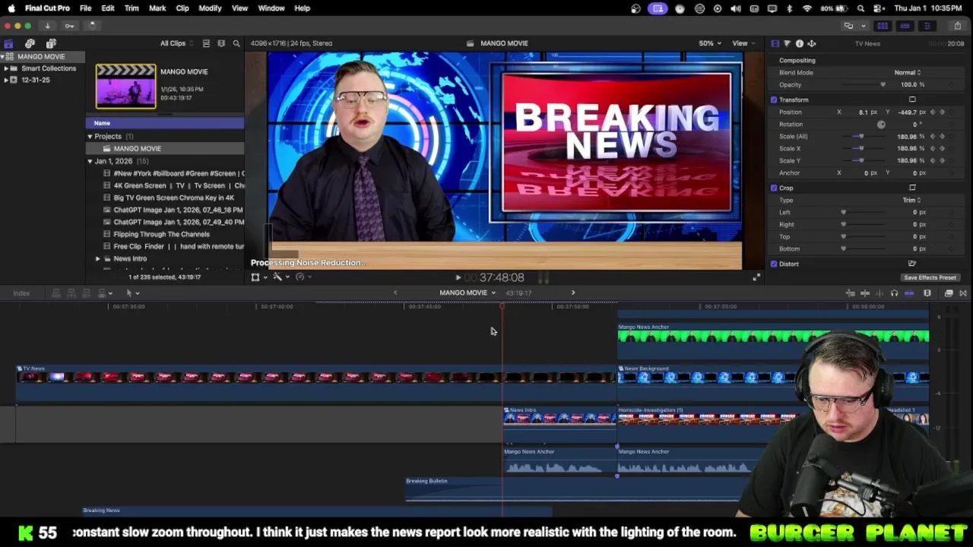
Task: Open the Color inspector triangle icon
Action: (x=787, y=43)
